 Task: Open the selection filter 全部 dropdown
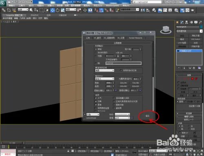click(23, 9)
